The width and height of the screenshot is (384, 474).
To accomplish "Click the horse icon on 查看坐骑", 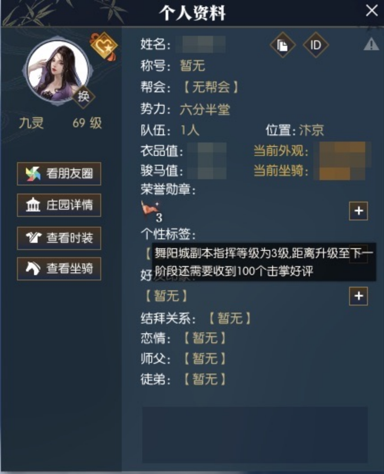I will [x=33, y=268].
